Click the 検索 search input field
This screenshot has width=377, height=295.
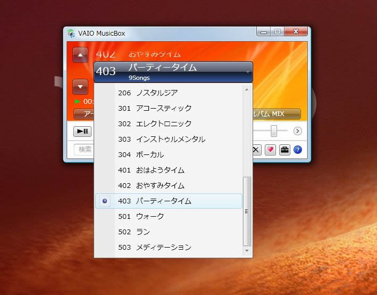click(84, 150)
